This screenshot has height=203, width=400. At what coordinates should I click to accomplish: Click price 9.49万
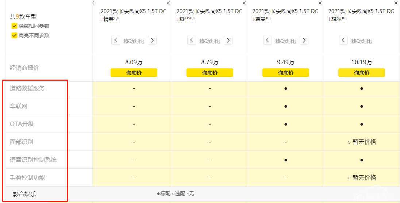(x=286, y=62)
